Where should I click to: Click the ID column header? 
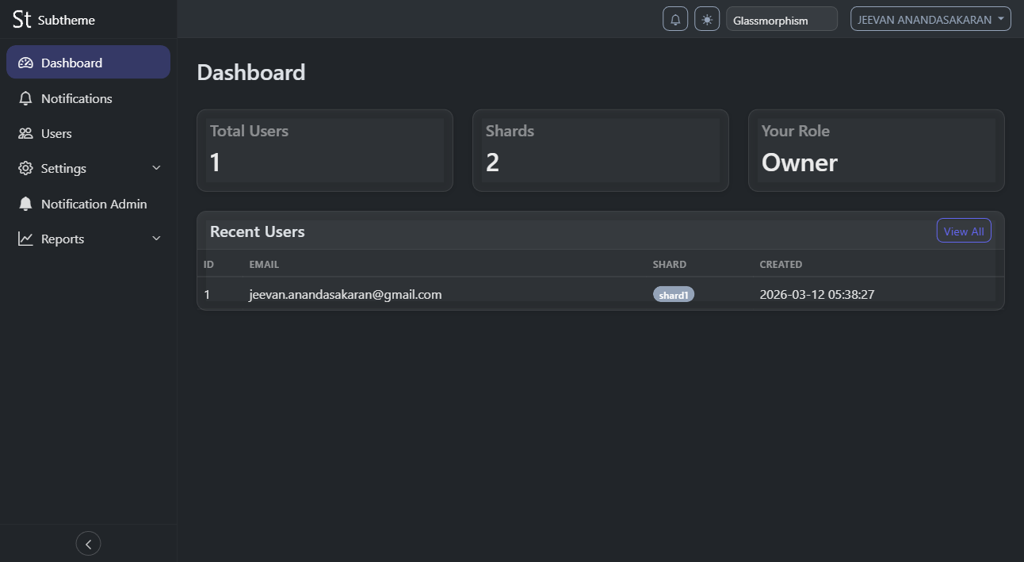(208, 264)
